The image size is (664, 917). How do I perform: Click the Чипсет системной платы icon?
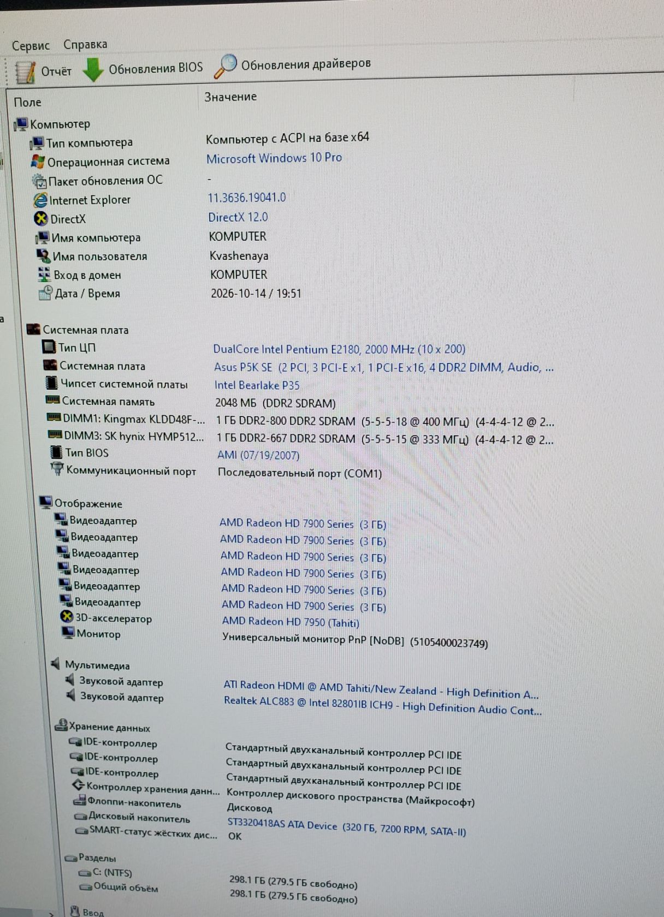[x=51, y=383]
